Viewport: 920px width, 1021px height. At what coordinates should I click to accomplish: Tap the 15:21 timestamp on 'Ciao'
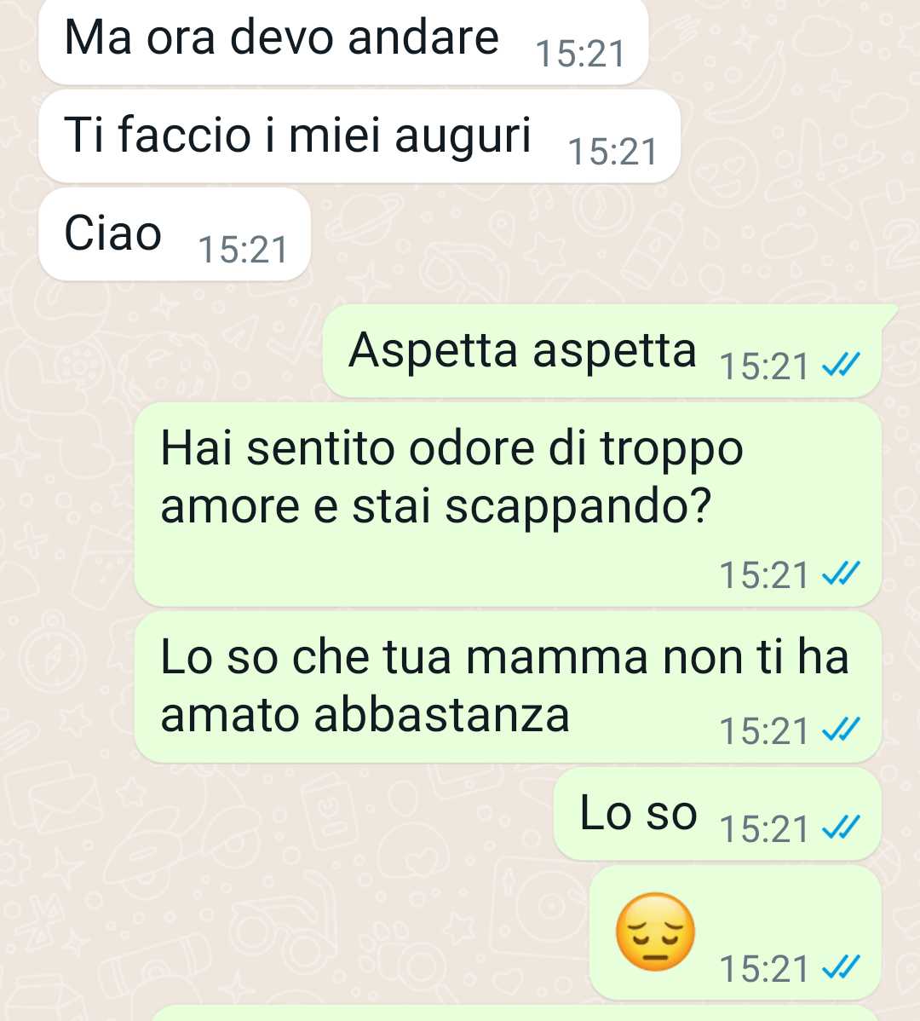[243, 250]
